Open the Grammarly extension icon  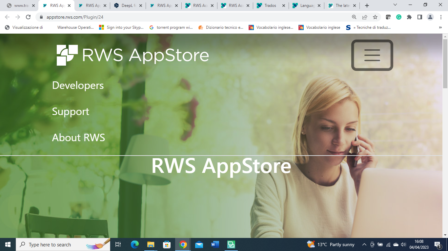399,17
